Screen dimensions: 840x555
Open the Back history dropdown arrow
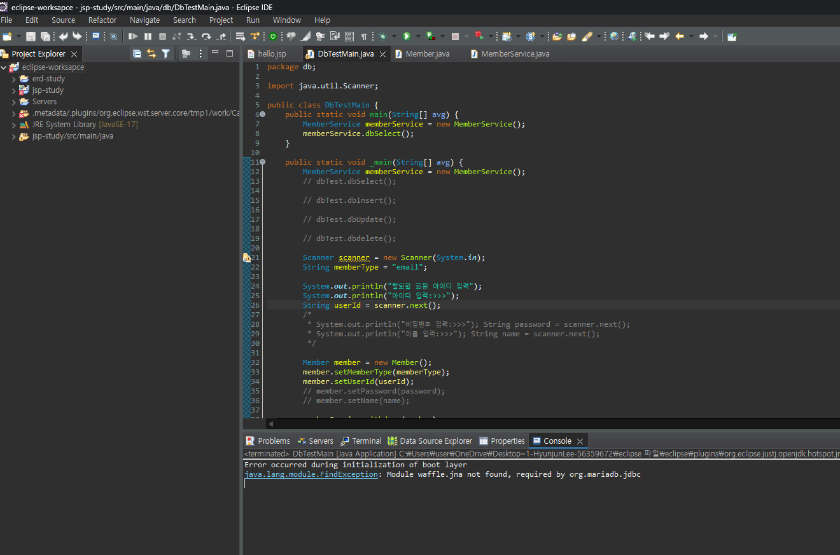pos(691,36)
